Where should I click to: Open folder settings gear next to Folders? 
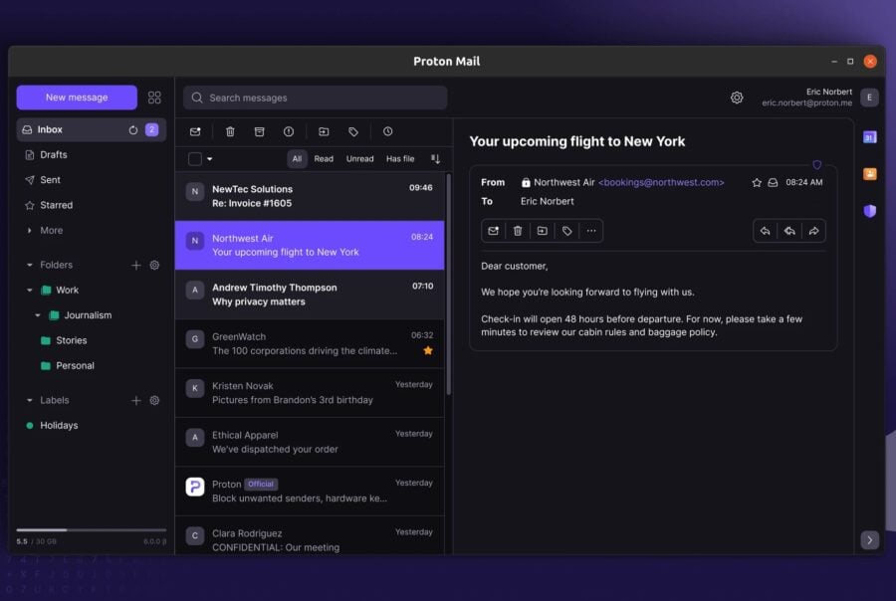coord(154,265)
